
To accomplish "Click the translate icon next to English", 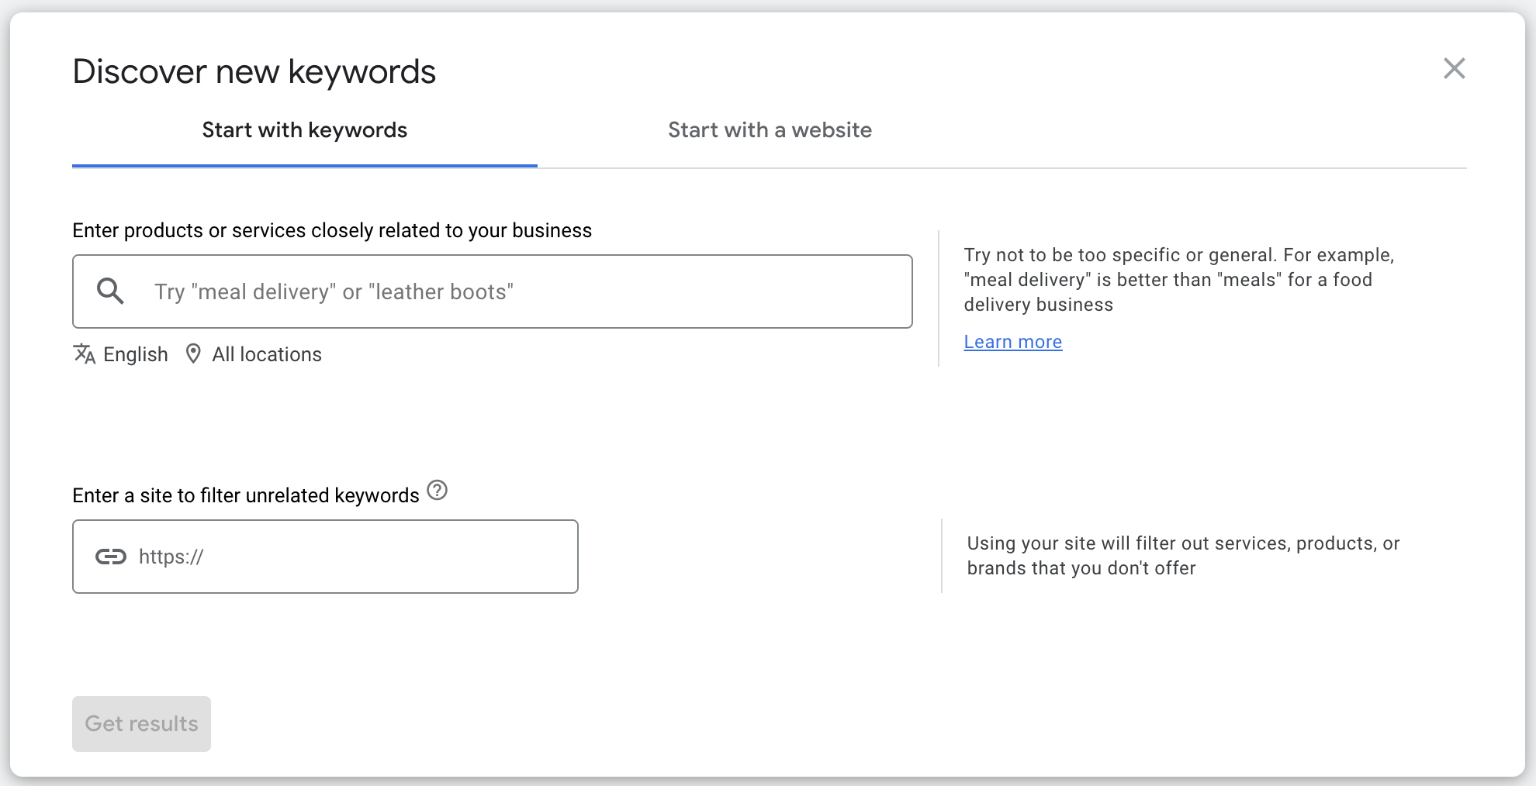I will coord(85,354).
